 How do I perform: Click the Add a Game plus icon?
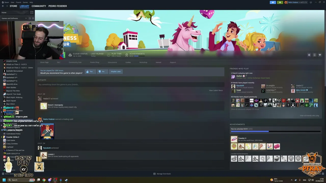click(3, 174)
